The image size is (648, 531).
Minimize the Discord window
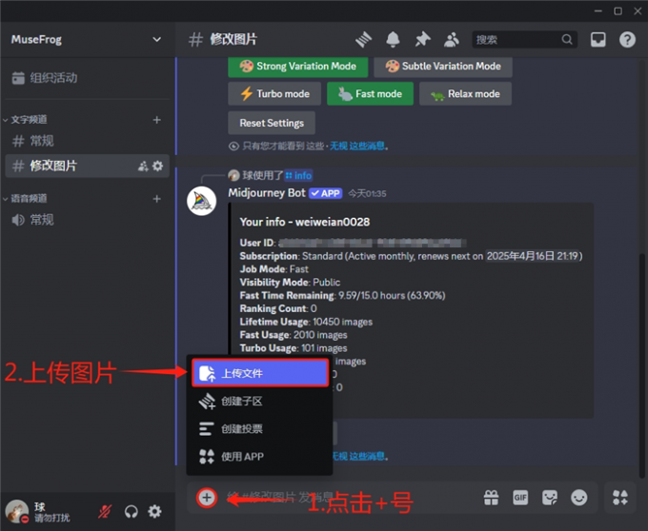pyautogui.click(x=598, y=11)
